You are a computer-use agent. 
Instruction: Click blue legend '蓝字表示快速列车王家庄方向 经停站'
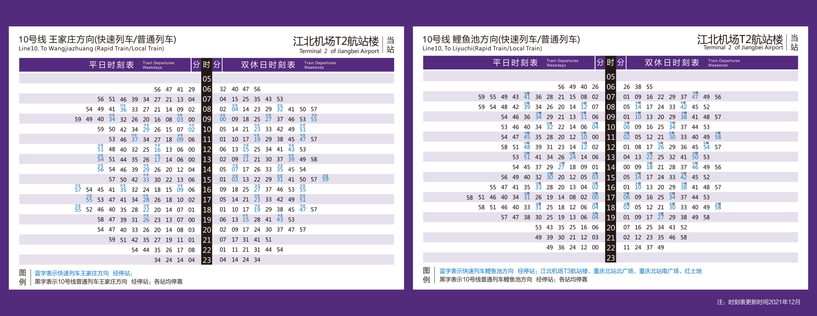point(84,273)
